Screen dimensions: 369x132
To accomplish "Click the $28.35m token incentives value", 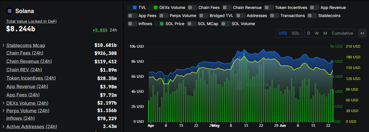I will coord(107,78).
